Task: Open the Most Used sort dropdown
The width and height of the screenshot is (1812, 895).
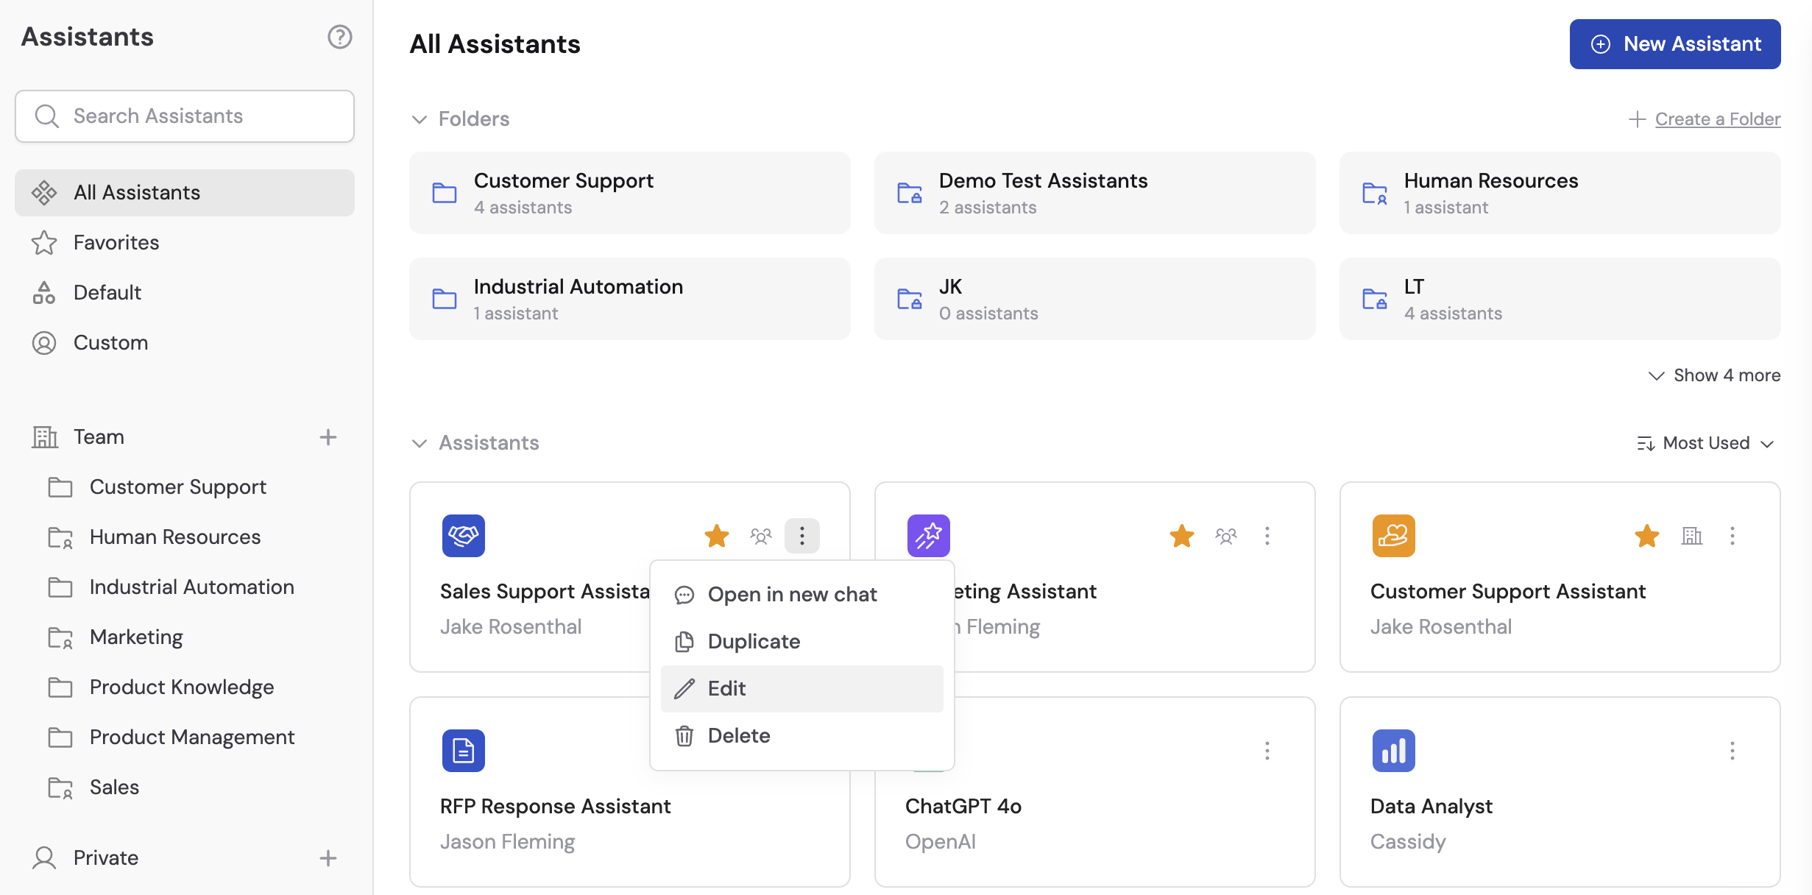Action: (x=1706, y=442)
